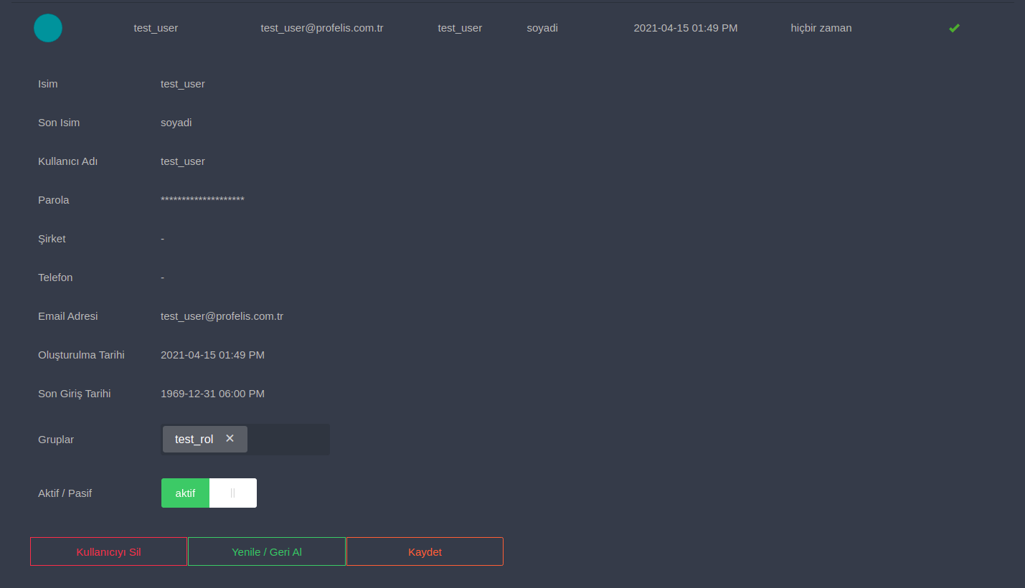
Task: Open the Gruplar selection field
Action: click(288, 440)
